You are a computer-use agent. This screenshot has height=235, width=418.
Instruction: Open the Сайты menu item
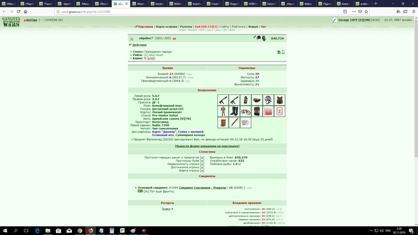tap(225, 27)
